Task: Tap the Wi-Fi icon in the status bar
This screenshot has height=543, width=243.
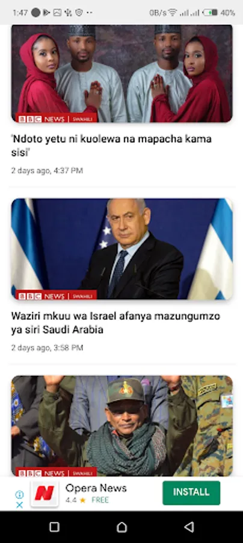Action: coord(173,13)
